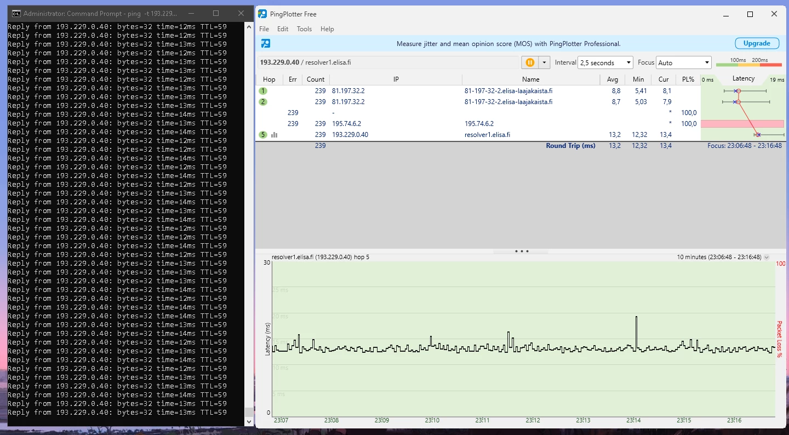The width and height of the screenshot is (789, 435).
Task: Toggle the hop 5 timeline graph icon
Action: 274,135
